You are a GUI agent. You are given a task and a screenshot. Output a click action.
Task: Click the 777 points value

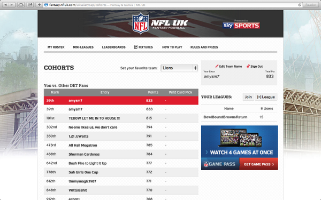pyautogui.click(x=149, y=163)
